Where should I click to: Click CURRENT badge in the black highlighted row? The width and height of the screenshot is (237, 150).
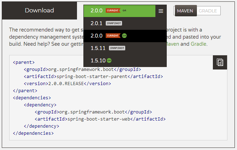(x=113, y=36)
